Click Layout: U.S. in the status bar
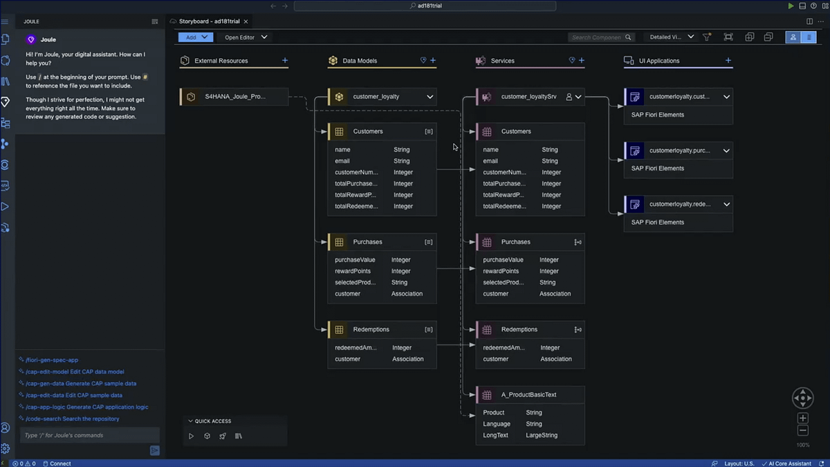830x467 pixels. coord(739,464)
